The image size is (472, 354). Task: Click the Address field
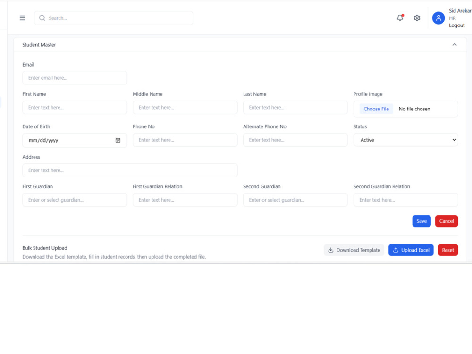point(130,170)
